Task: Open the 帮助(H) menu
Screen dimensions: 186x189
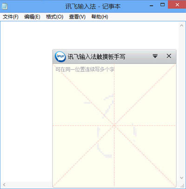Action: tap(100, 17)
